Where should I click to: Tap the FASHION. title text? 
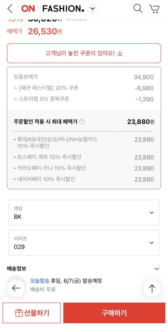(x=63, y=9)
